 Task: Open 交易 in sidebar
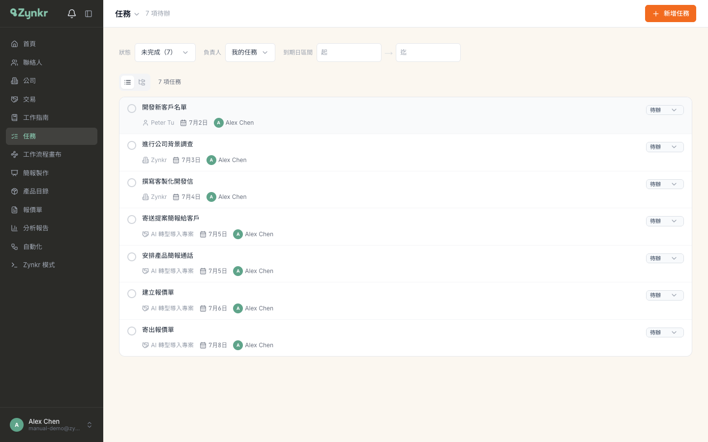tap(52, 99)
